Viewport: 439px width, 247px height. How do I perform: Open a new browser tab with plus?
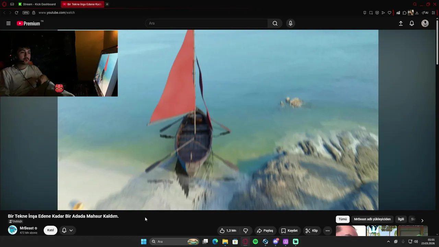(x=107, y=4)
